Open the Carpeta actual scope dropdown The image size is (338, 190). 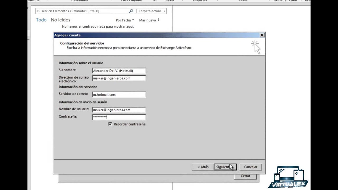[152, 11]
